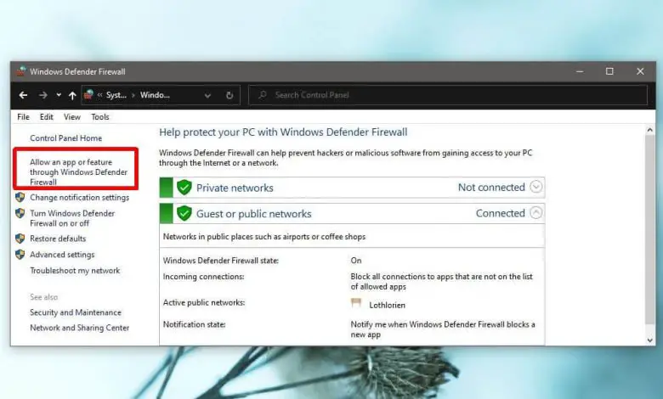Click the search magnifier icon

(262, 95)
